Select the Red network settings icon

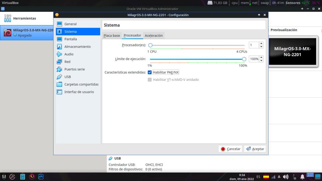click(x=59, y=62)
